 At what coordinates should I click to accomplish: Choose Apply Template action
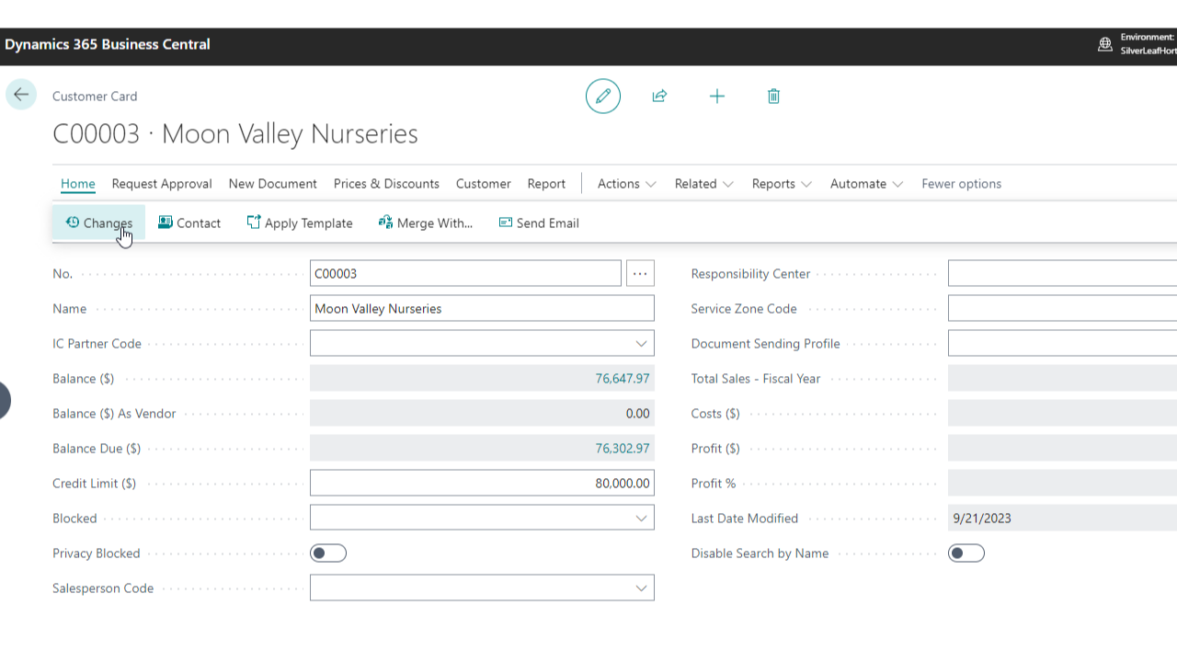click(300, 223)
